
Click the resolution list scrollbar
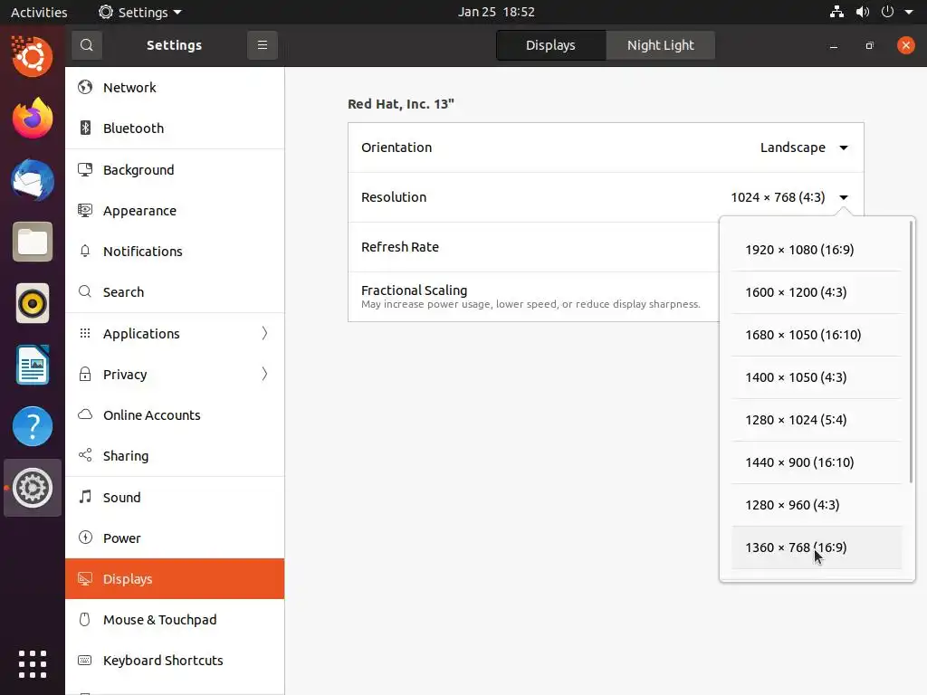(911, 353)
